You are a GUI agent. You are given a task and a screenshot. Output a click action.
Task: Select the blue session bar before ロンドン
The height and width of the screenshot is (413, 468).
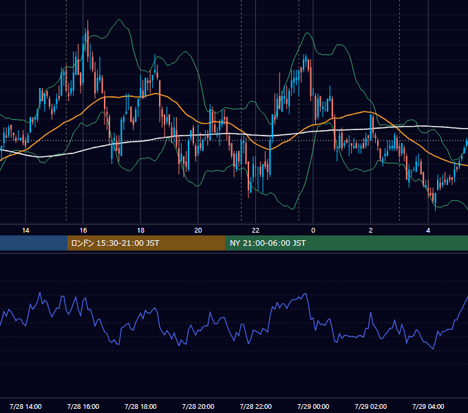(x=34, y=243)
